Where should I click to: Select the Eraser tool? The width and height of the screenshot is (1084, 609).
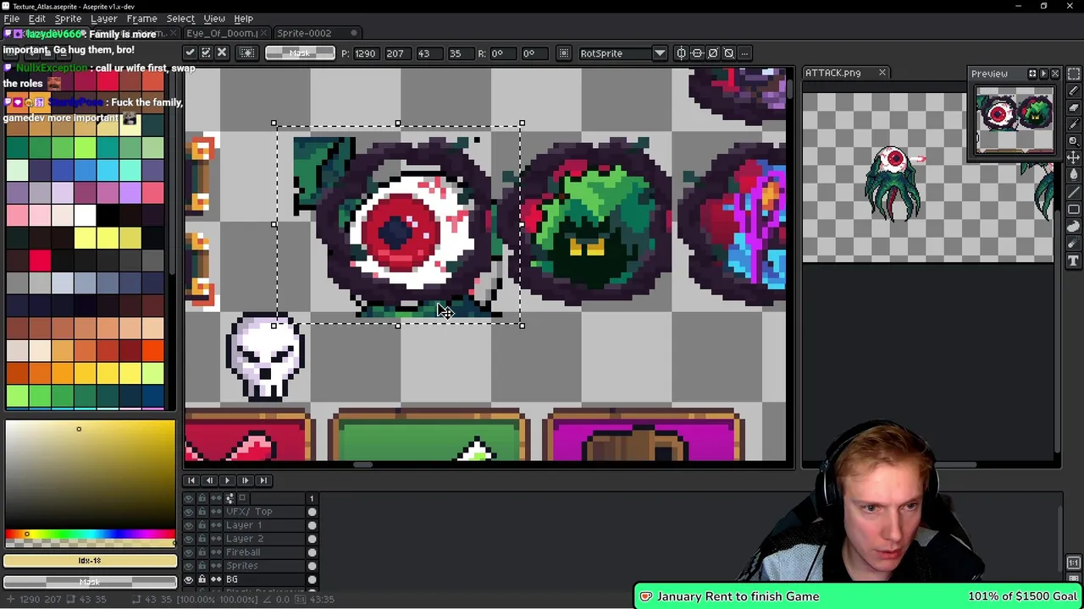coord(1074,107)
